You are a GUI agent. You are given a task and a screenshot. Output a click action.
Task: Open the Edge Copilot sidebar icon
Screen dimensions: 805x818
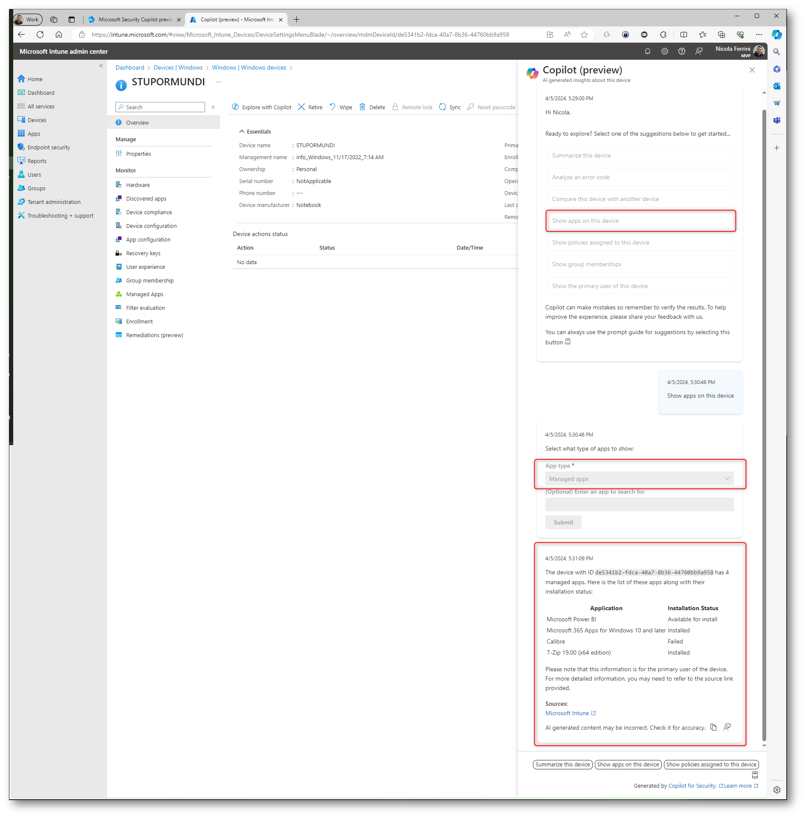[x=776, y=35]
